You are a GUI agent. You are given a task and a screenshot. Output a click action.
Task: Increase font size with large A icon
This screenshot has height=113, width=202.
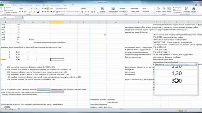[x=37, y=8]
